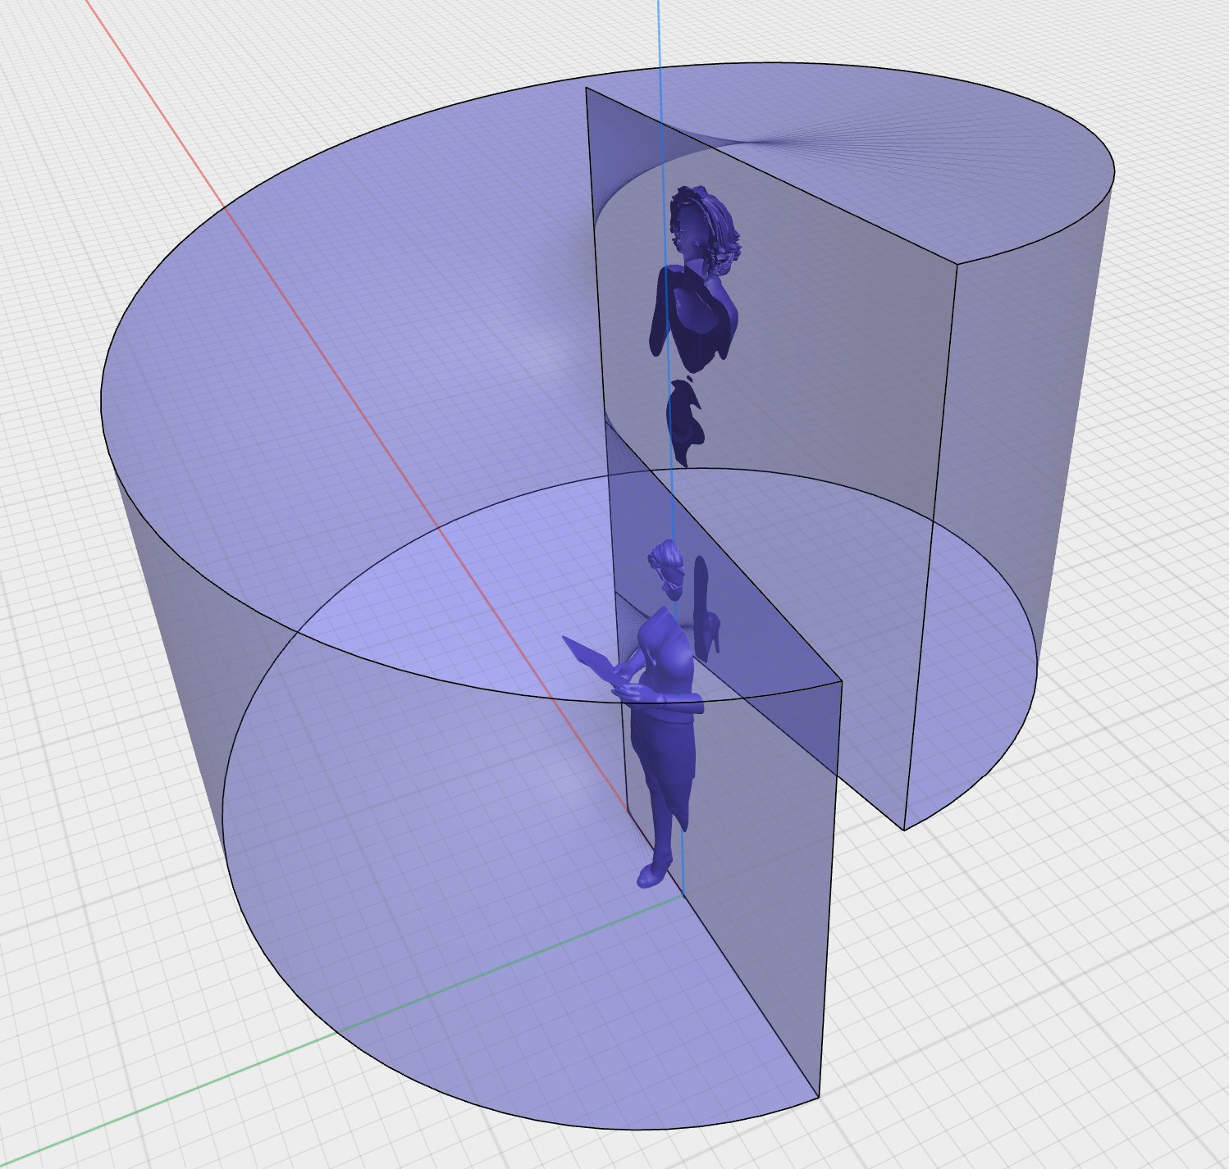Select the upper figure's torso geometry
This screenshot has height=1169, width=1229.
pos(693,320)
